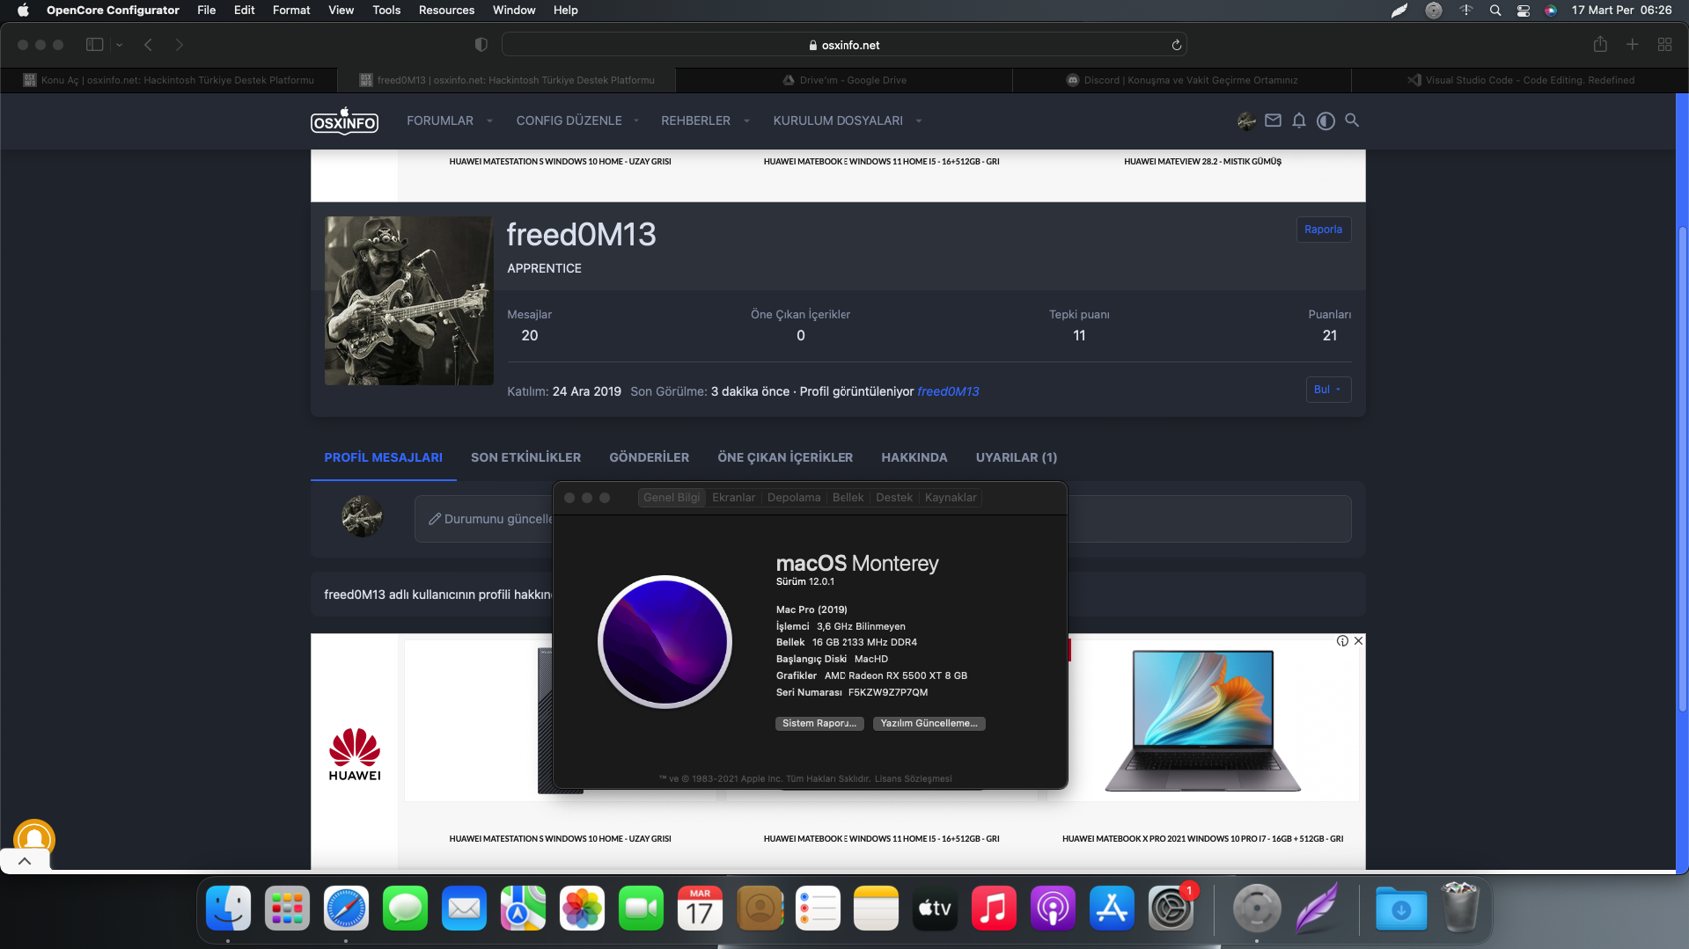Image resolution: width=1689 pixels, height=949 pixels.
Task: Open the notifications bell icon
Action: coord(1299,120)
